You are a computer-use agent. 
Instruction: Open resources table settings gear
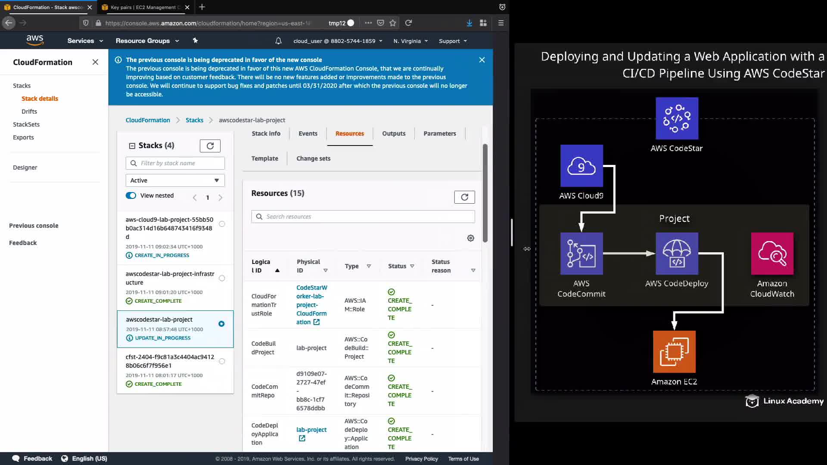click(470, 238)
